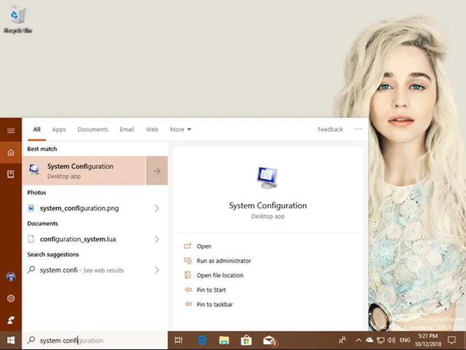
Task: Click Run as administrator option
Action: coord(223,261)
